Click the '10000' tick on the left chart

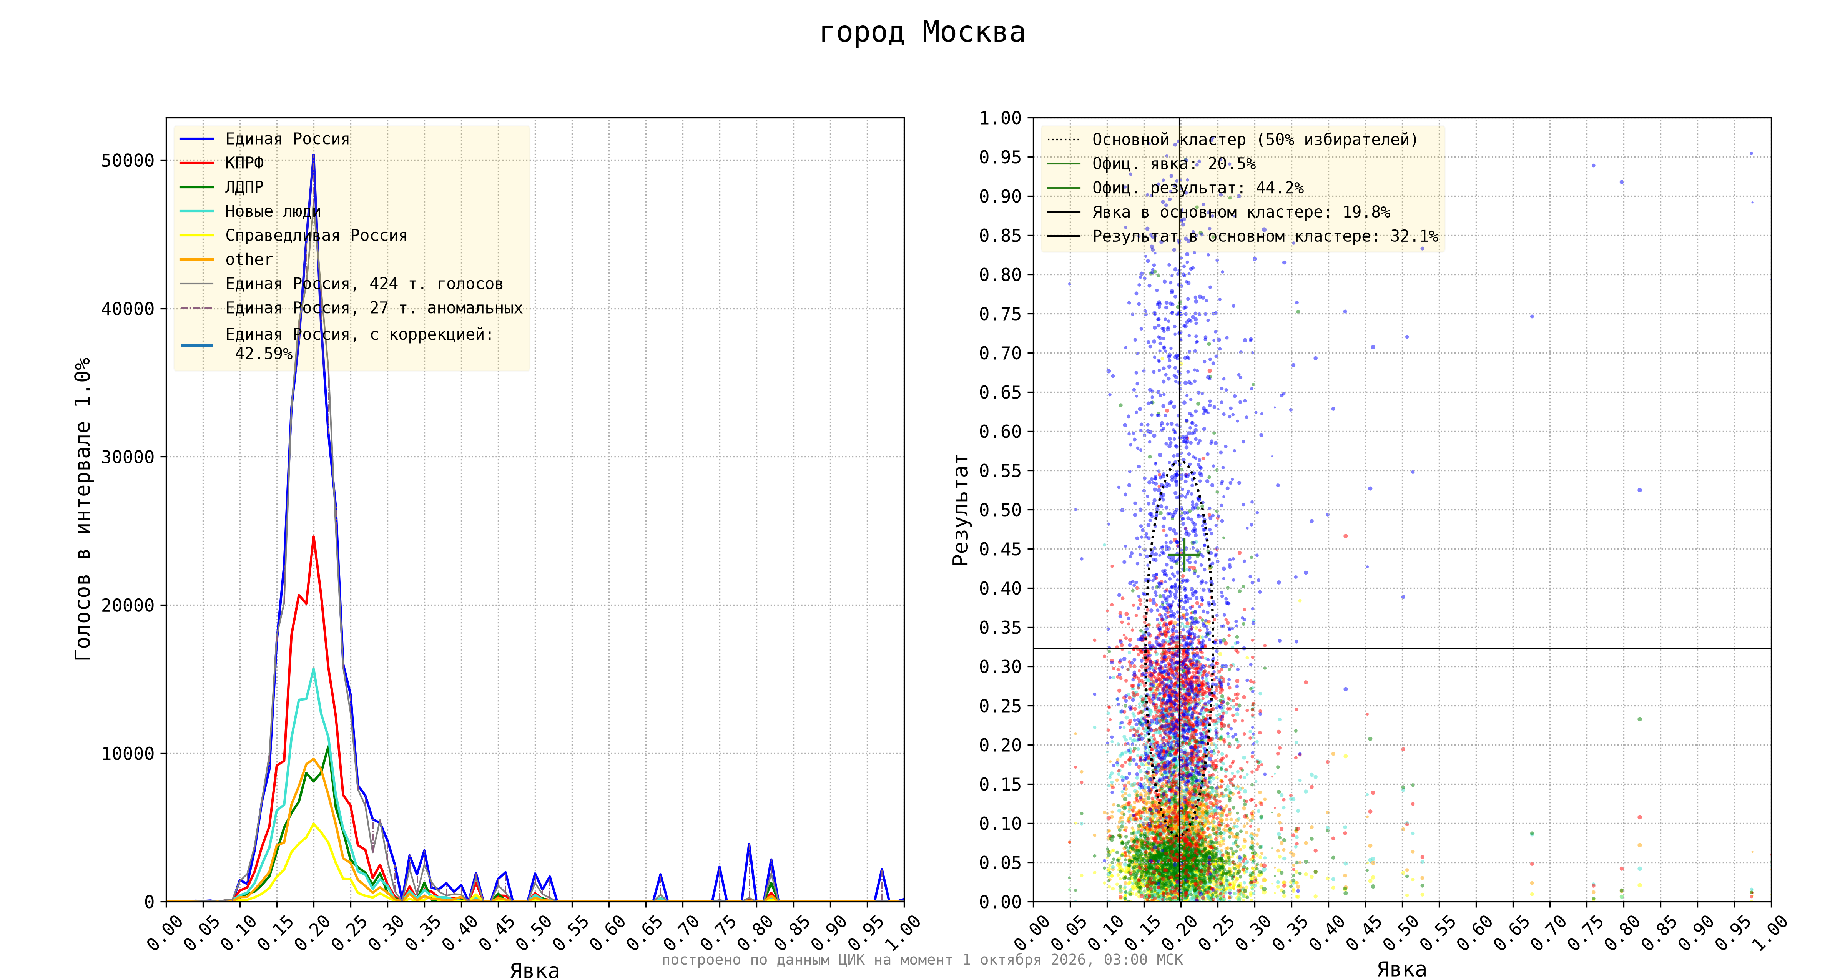pyautogui.click(x=128, y=754)
